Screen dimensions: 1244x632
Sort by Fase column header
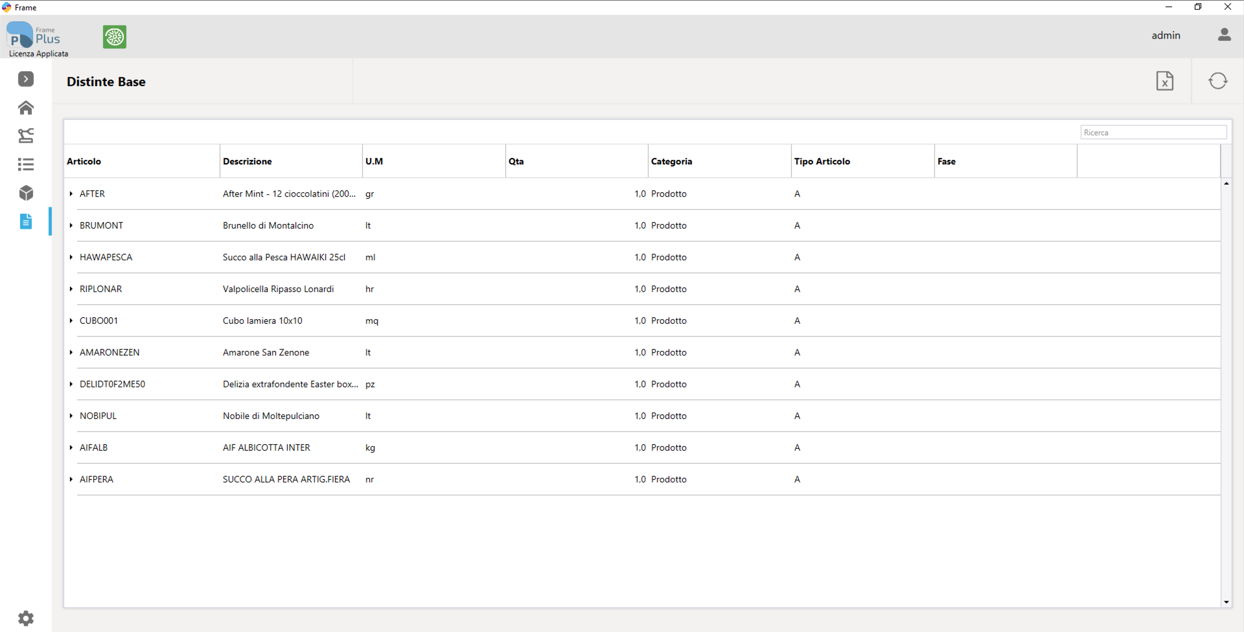1006,161
